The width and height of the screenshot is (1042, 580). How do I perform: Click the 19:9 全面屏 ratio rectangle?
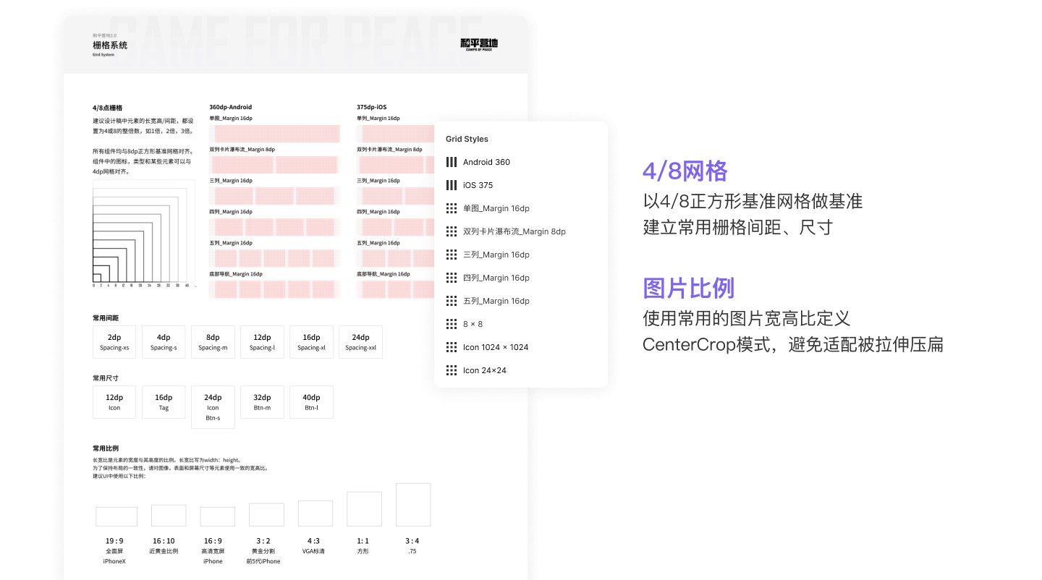click(x=117, y=516)
